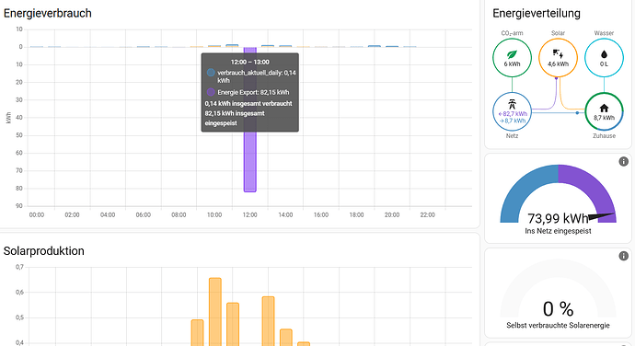
Task: Click the 82,7 kWh grid export value
Action: tap(513, 114)
